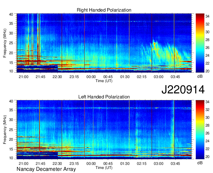Click the 03:45 time tick of the top plot
Screen dimensions: 213x173
(x=175, y=77)
